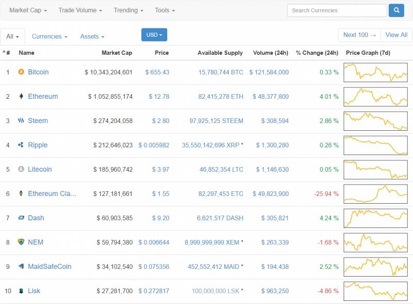Click the Lisk logo icon
The height and width of the screenshot is (304, 413).
click(21, 291)
